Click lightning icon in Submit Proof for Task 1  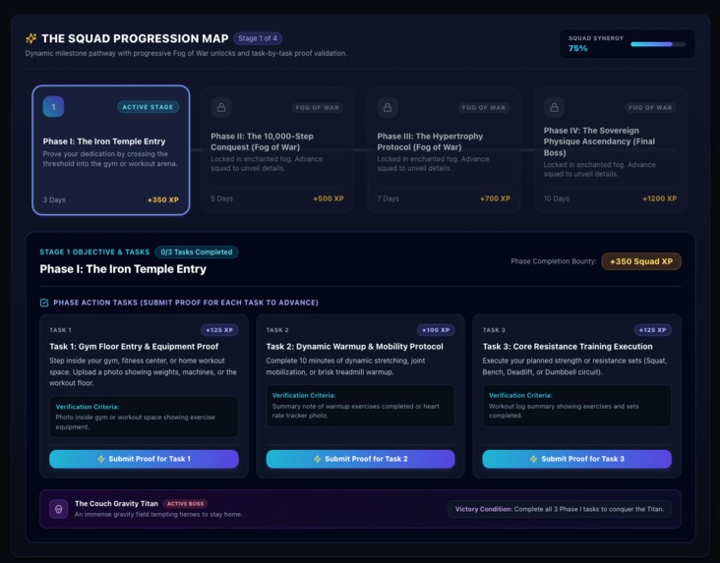[x=101, y=459]
